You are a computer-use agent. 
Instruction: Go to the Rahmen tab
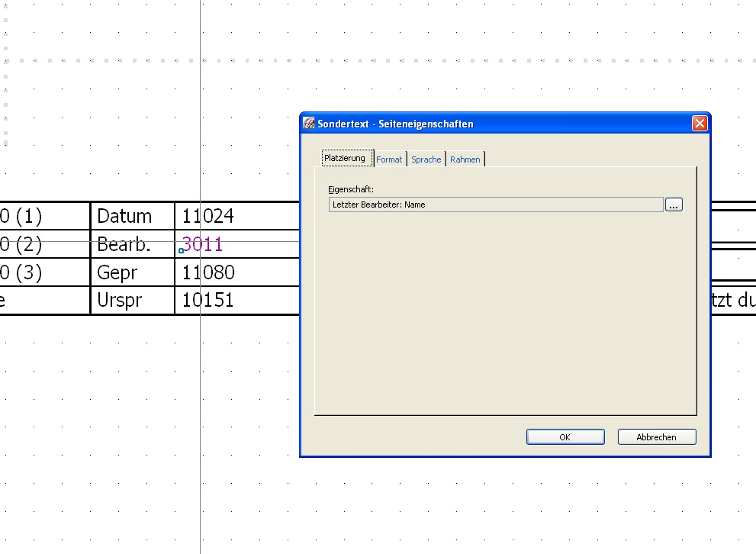465,159
